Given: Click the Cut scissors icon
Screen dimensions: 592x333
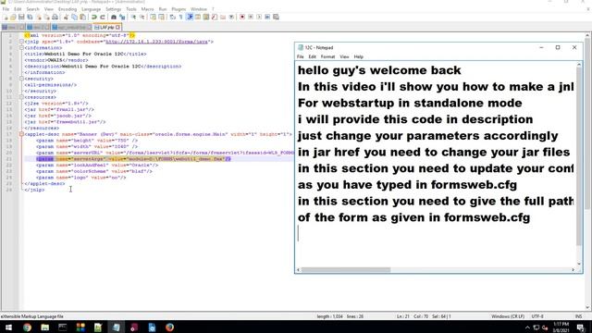Looking at the screenshot, I should pos(66,17).
